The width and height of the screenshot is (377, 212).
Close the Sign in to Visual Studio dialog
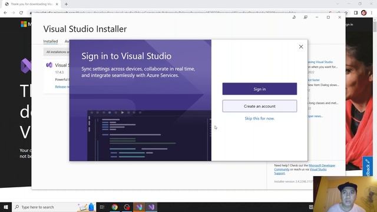click(301, 47)
